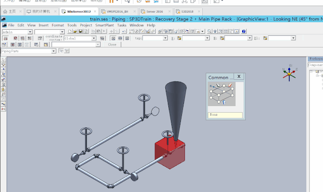This screenshot has width=323, height=192.
Task: Open the Piping Parts filter dropdown
Action: (x=54, y=51)
